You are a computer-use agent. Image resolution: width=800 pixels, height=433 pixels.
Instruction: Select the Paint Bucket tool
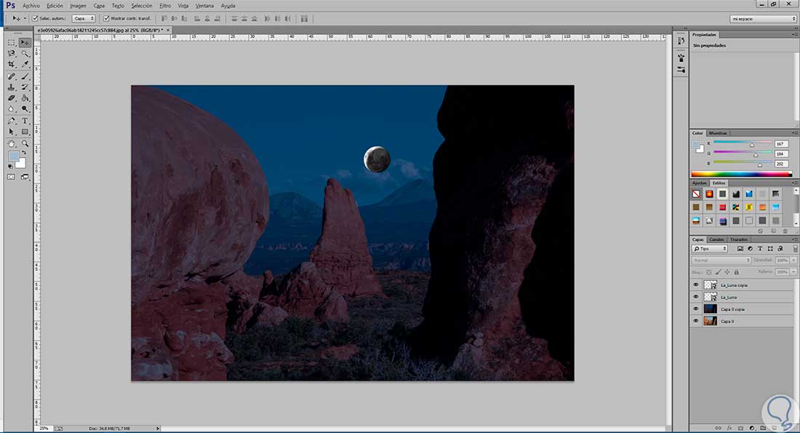tap(25, 98)
